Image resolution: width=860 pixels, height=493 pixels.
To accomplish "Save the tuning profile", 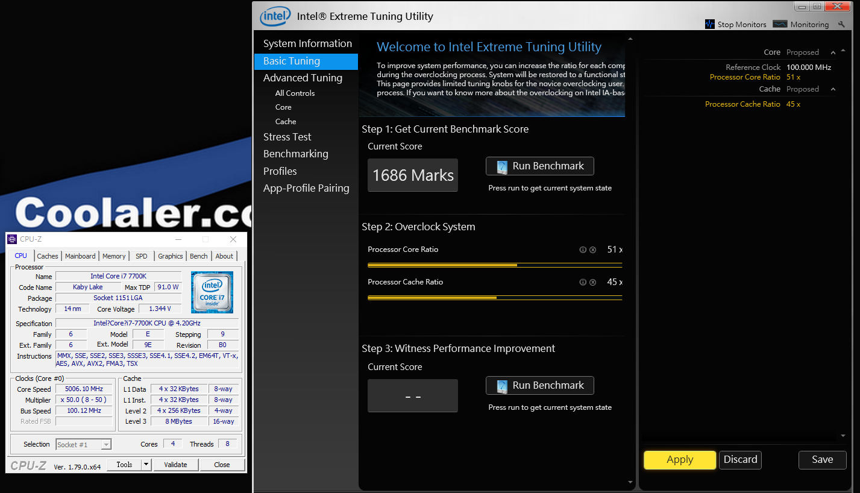I will click(x=822, y=460).
